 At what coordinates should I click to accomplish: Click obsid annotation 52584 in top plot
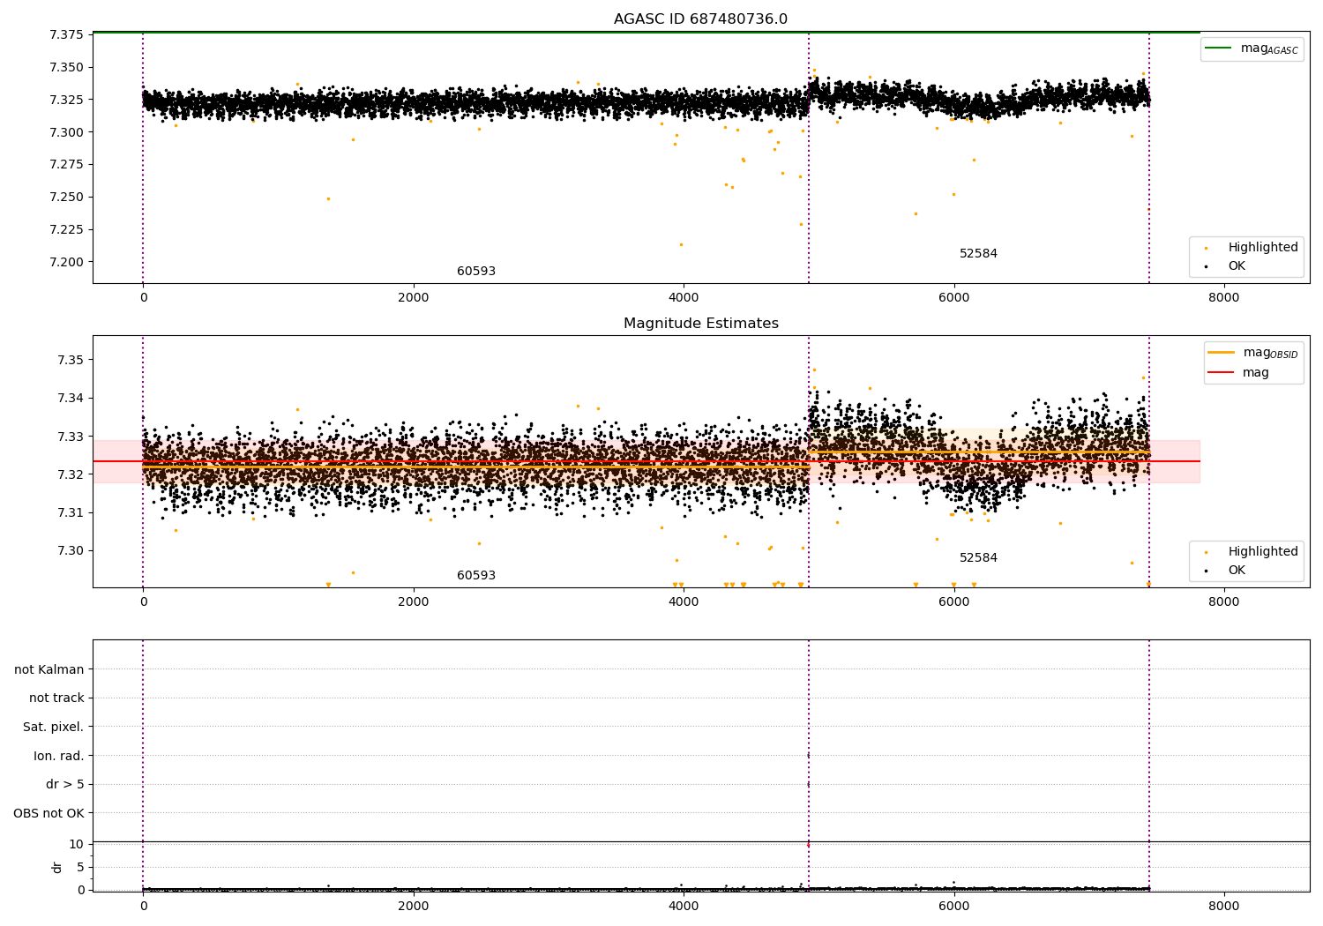[978, 254]
